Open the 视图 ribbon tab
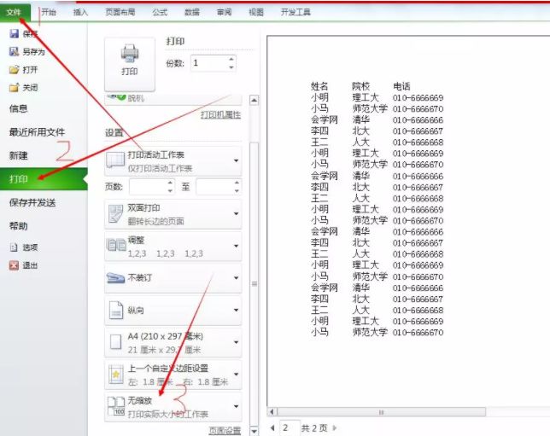The width and height of the screenshot is (550, 436). point(256,12)
